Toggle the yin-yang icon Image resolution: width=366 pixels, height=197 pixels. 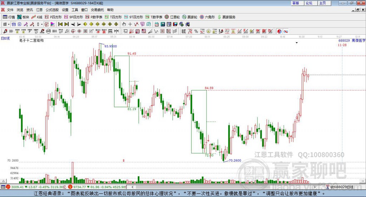pyautogui.click(x=280, y=31)
